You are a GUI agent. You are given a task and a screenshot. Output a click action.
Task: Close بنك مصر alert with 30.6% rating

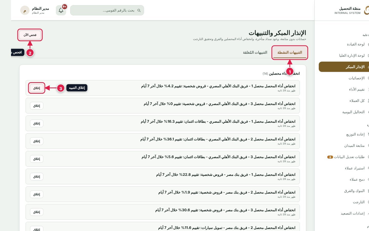37,212
